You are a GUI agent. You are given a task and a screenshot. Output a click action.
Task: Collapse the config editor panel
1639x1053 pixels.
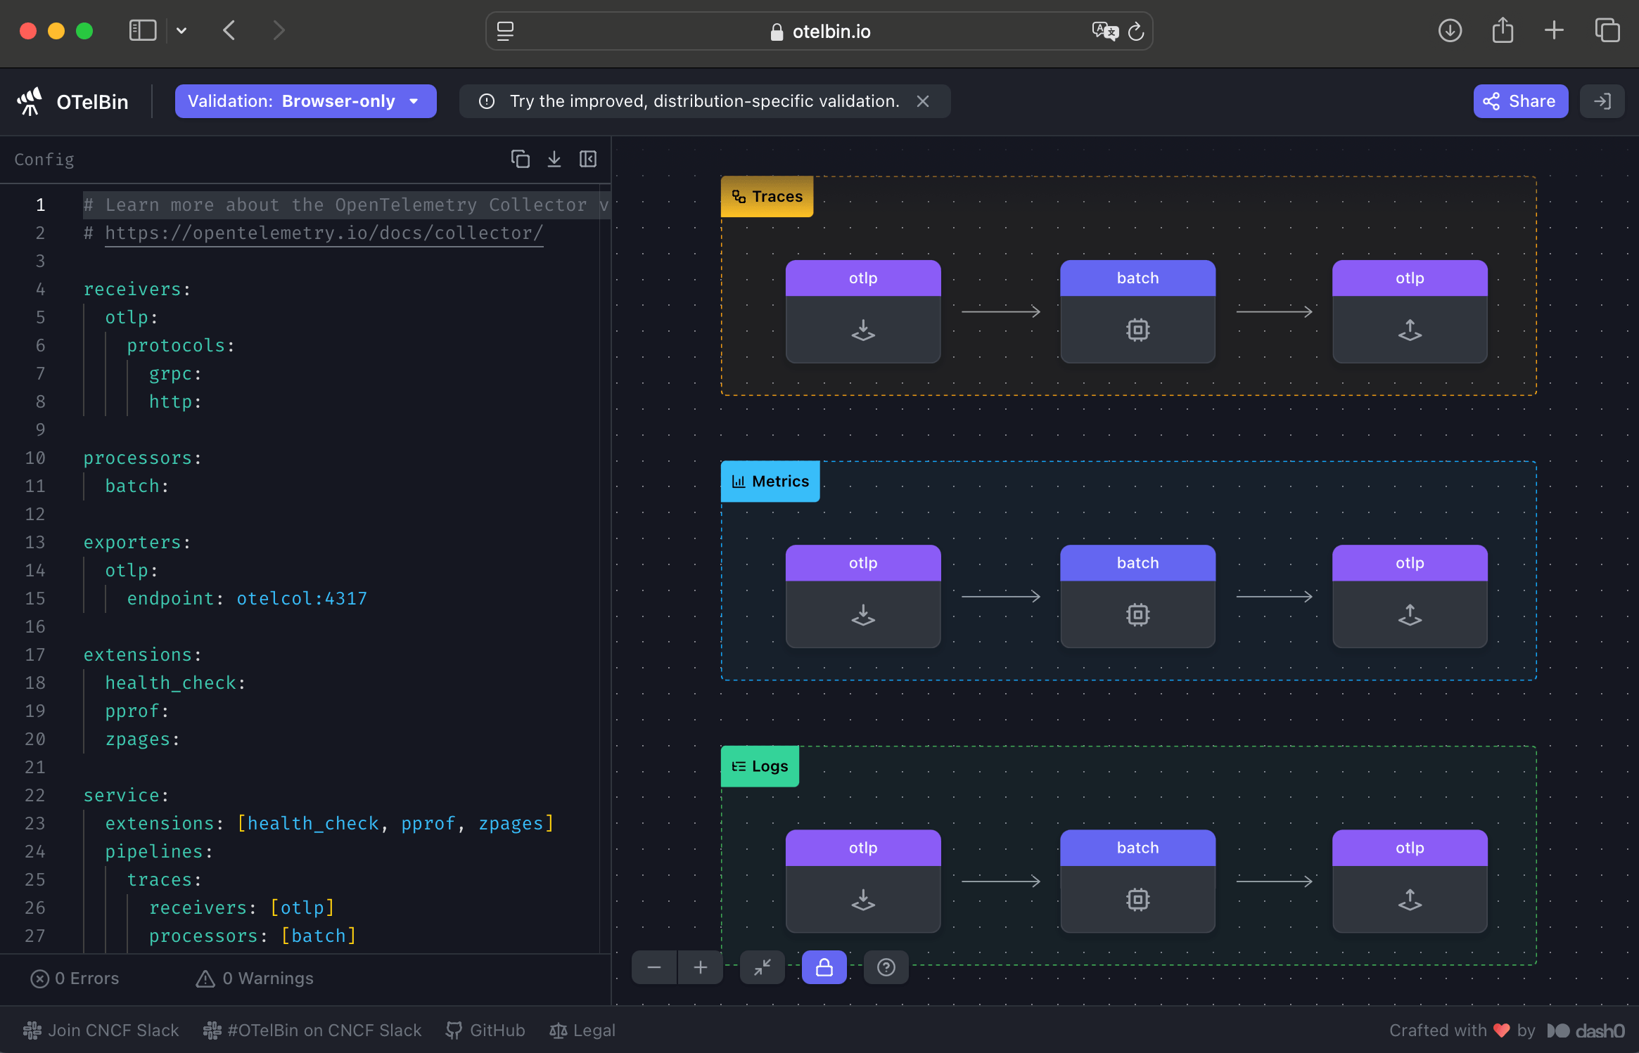pyautogui.click(x=588, y=160)
